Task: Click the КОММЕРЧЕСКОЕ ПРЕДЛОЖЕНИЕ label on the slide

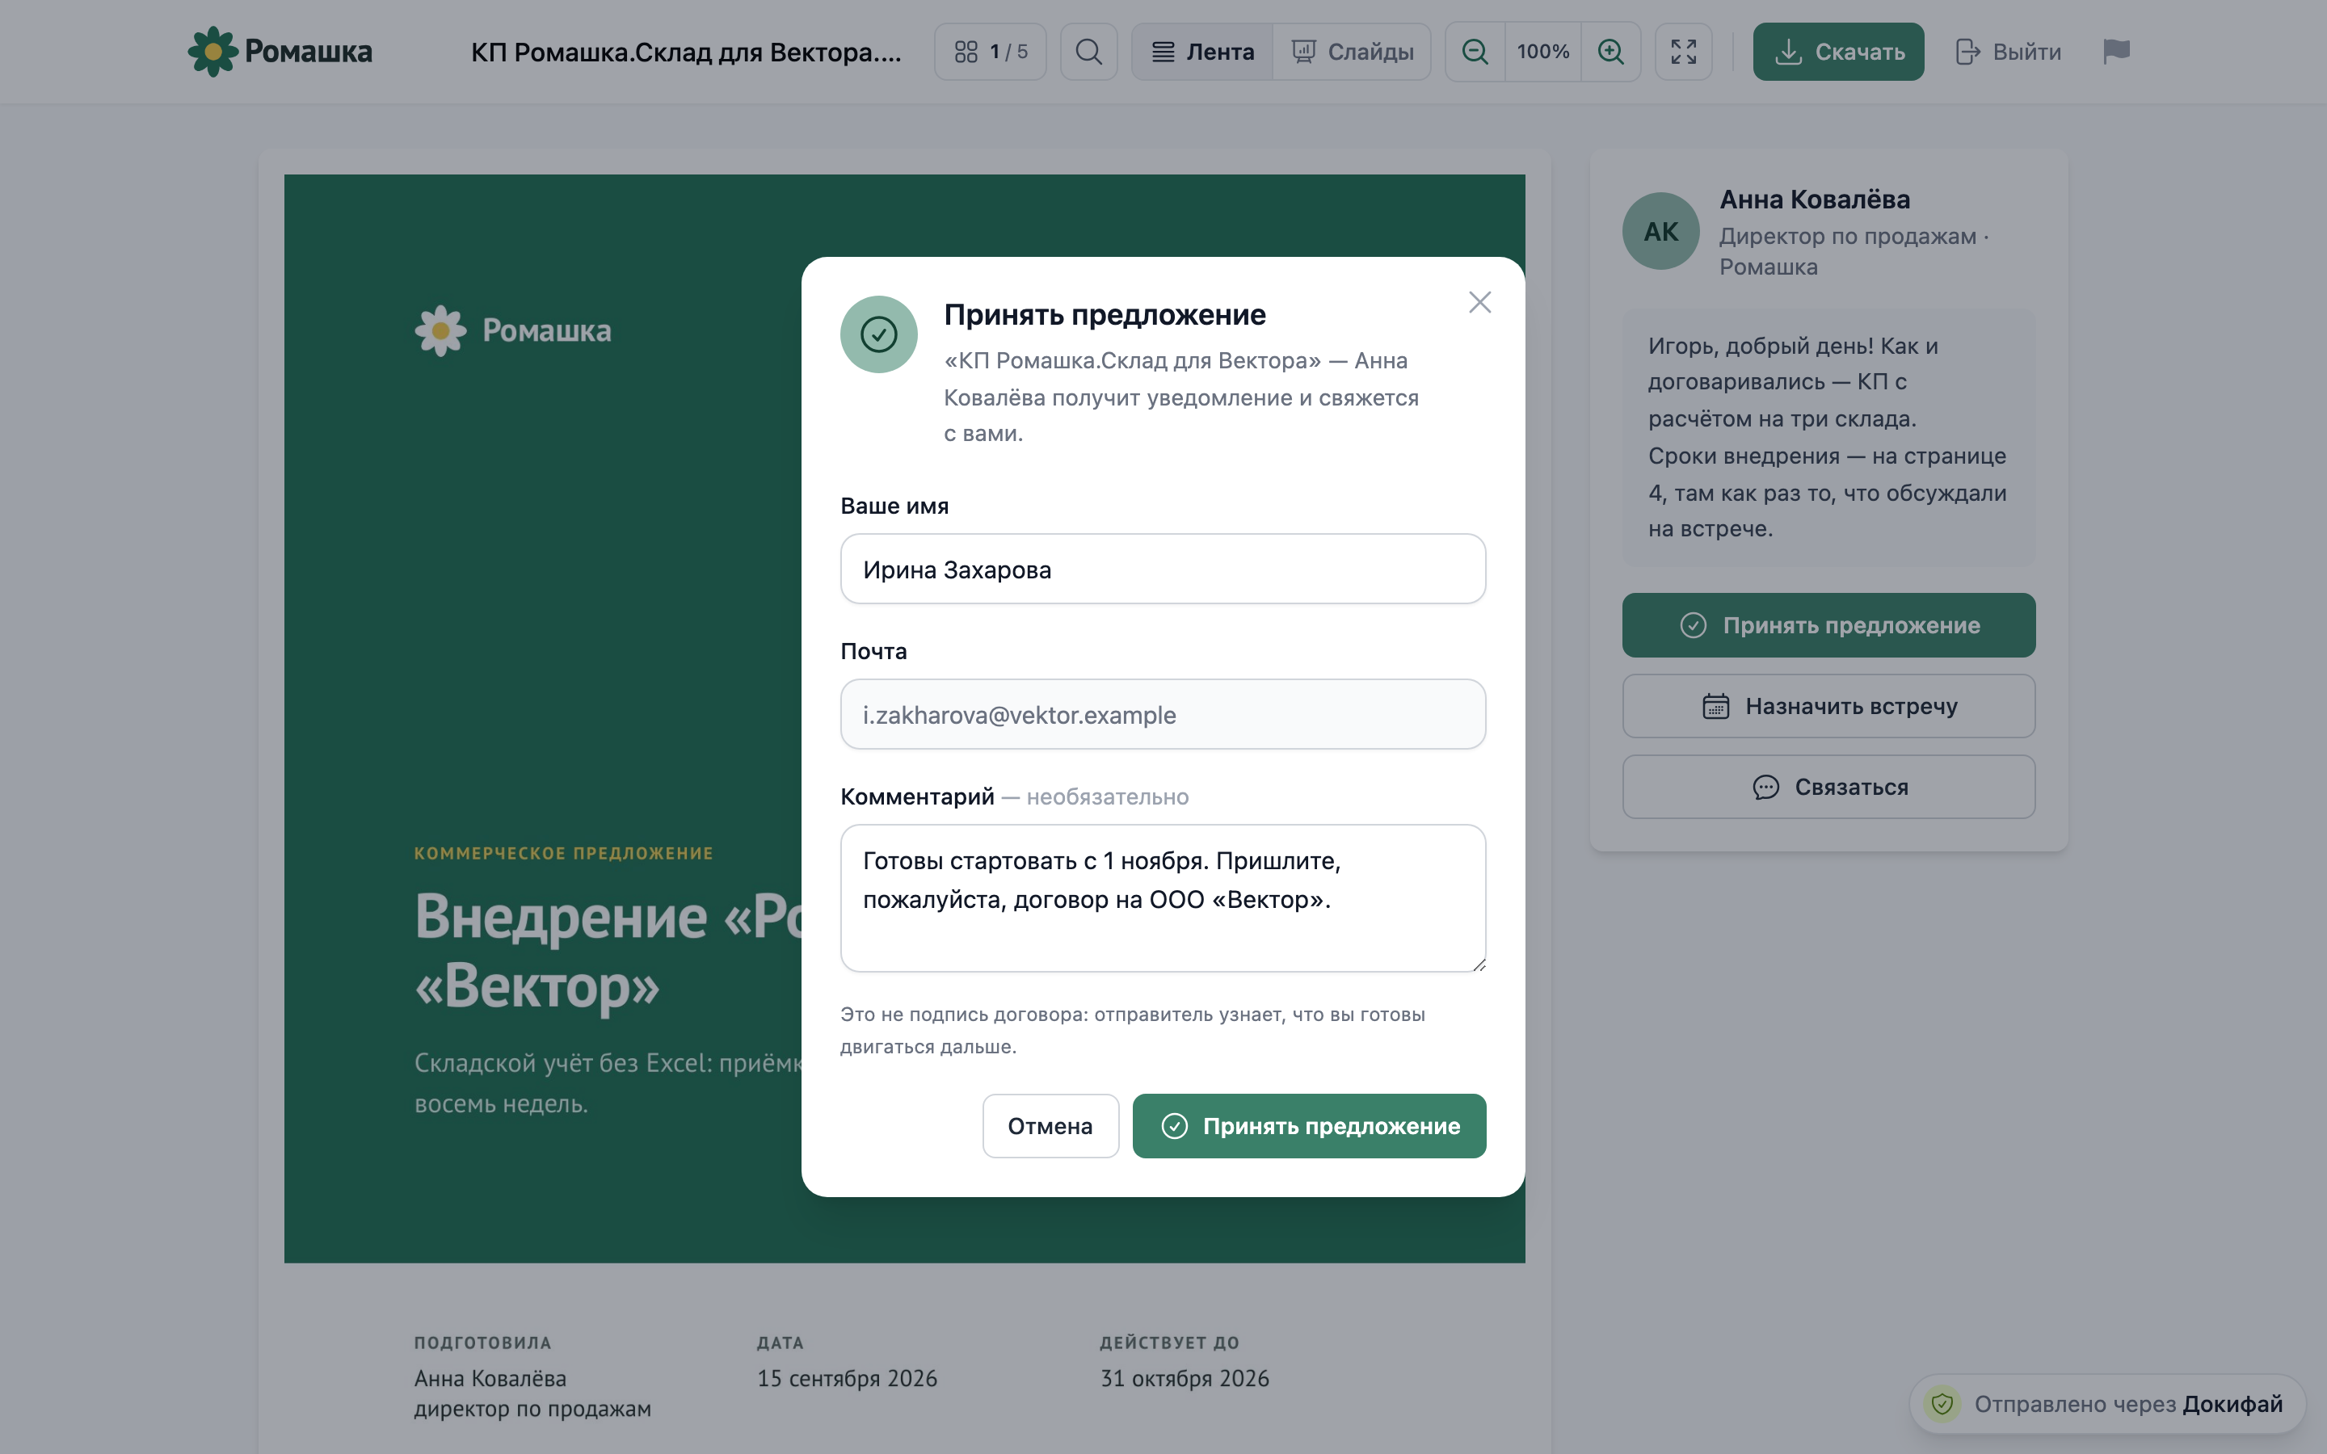Action: pos(563,853)
